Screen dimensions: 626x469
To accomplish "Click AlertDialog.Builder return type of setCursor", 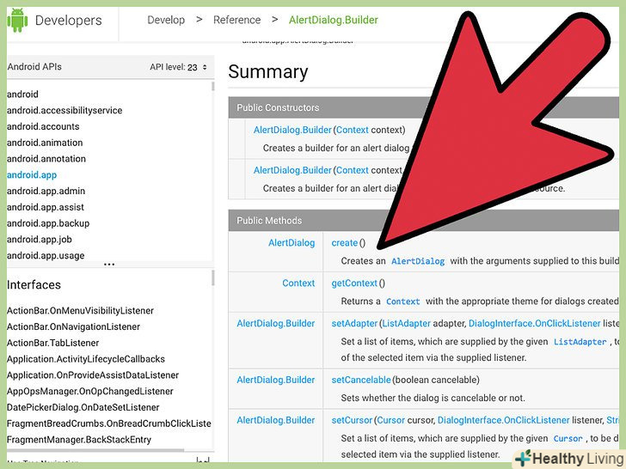I will [276, 420].
